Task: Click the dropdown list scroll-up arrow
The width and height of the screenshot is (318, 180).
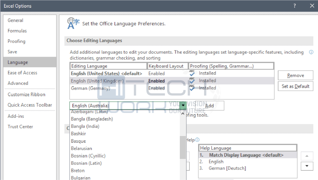Action: click(183, 114)
